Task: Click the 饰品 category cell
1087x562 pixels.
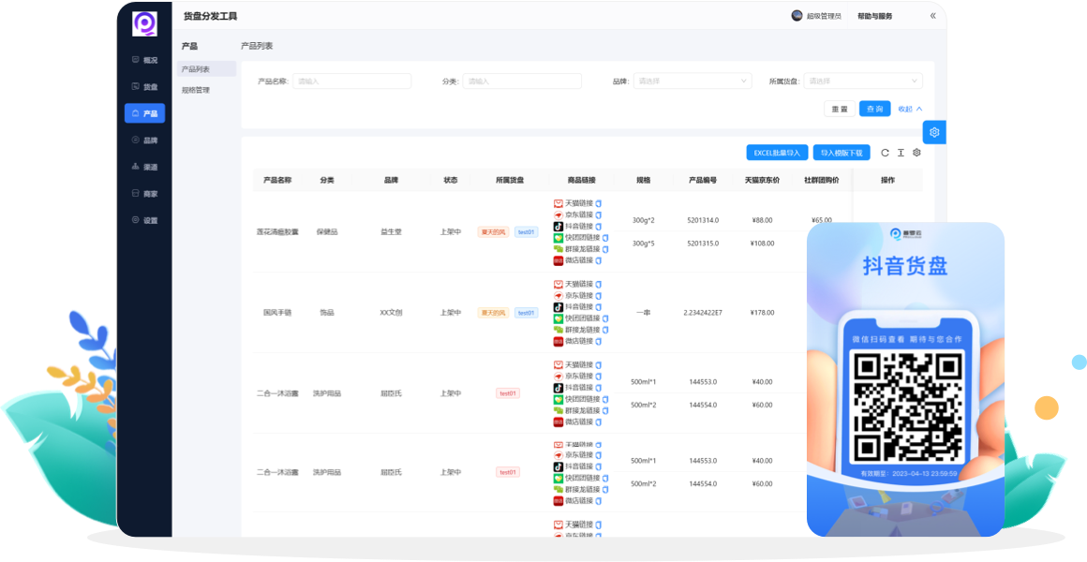Action: coord(326,313)
